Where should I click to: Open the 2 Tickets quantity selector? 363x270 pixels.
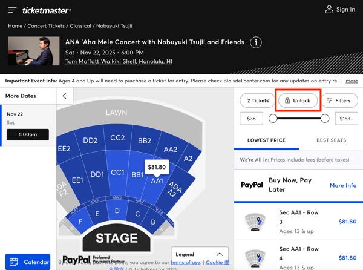point(256,100)
